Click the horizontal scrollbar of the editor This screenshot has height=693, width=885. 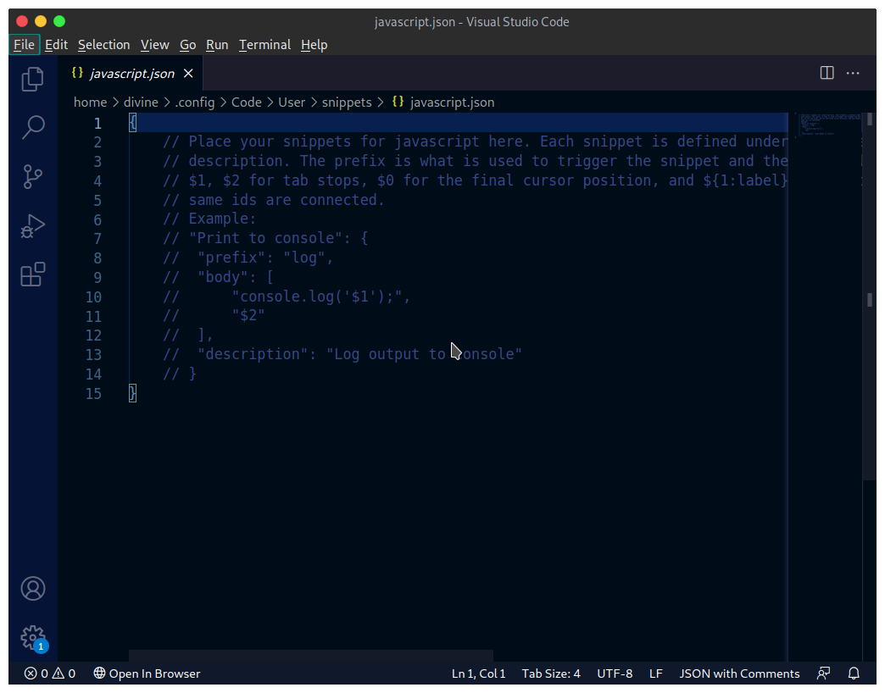311,655
